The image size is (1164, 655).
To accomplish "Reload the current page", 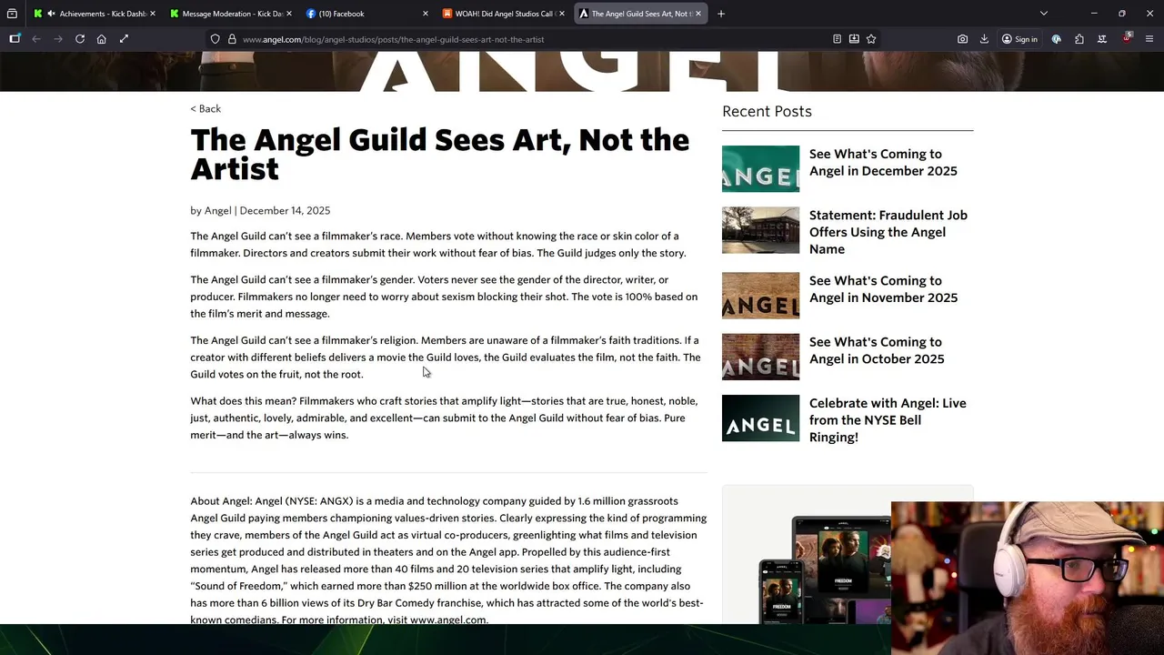I will tap(80, 39).
